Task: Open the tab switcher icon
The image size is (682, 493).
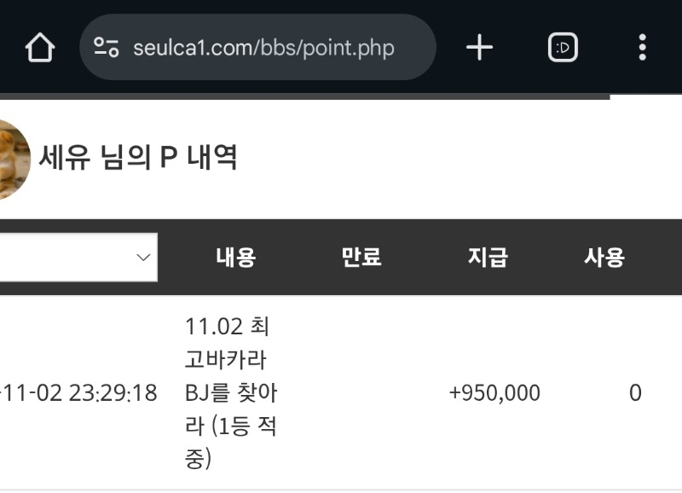Action: tap(563, 48)
